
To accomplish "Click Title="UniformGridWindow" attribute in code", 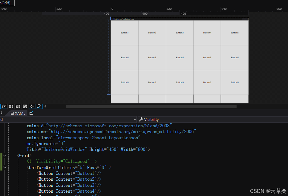I will pyautogui.click(x=57, y=149).
